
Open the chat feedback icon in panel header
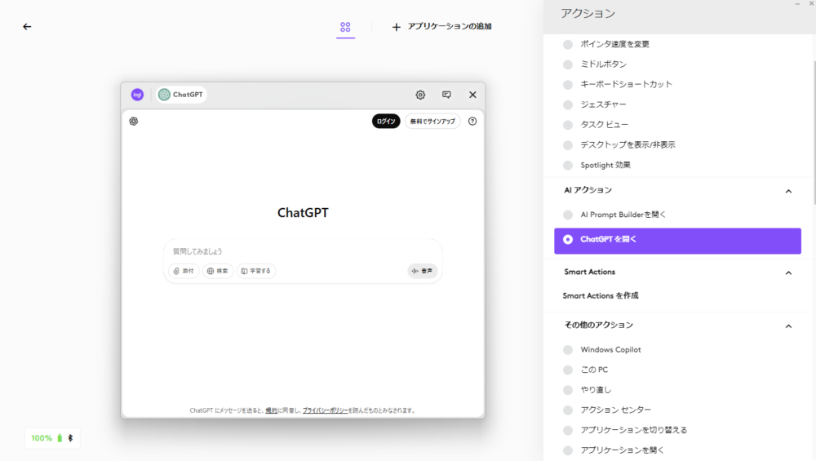click(446, 95)
